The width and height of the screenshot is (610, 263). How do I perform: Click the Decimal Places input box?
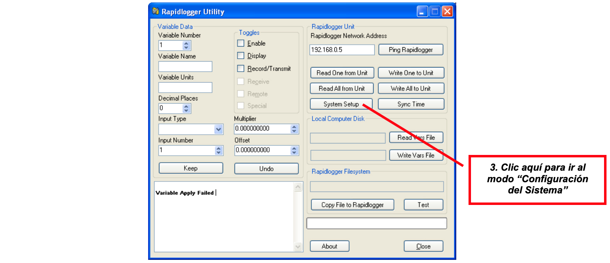point(171,108)
